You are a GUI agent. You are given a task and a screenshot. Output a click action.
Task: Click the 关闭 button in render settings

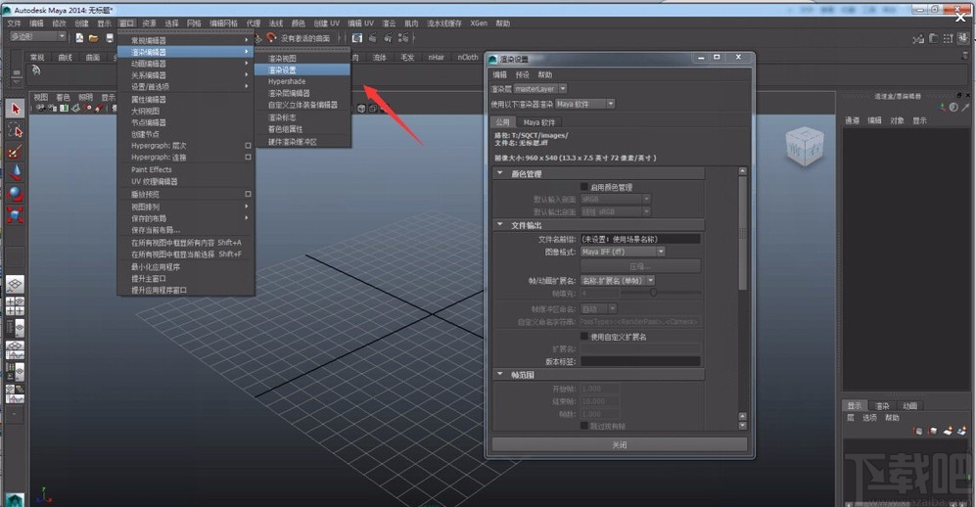pos(620,444)
